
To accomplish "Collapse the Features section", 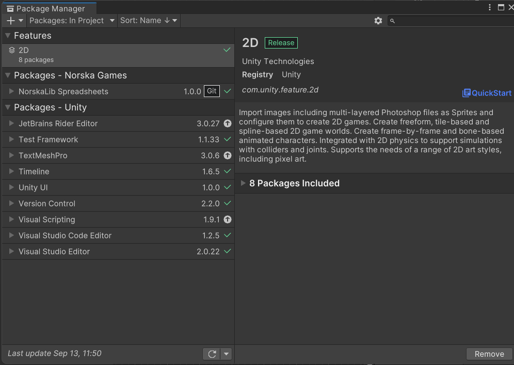I will coord(8,36).
